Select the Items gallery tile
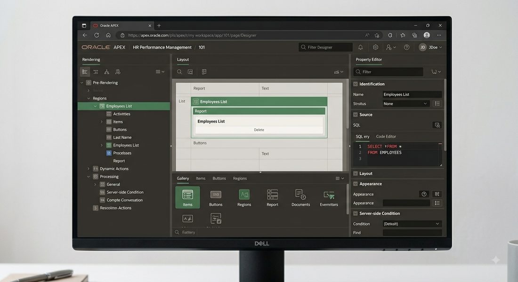This screenshot has width=518, height=282. [x=187, y=197]
